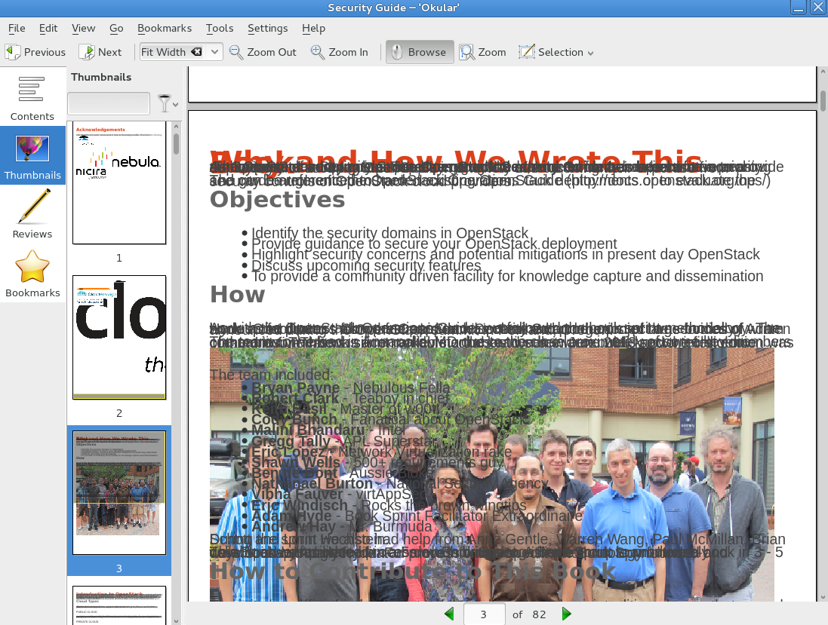Click the total pages 82 label
828x625 pixels.
tap(539, 614)
